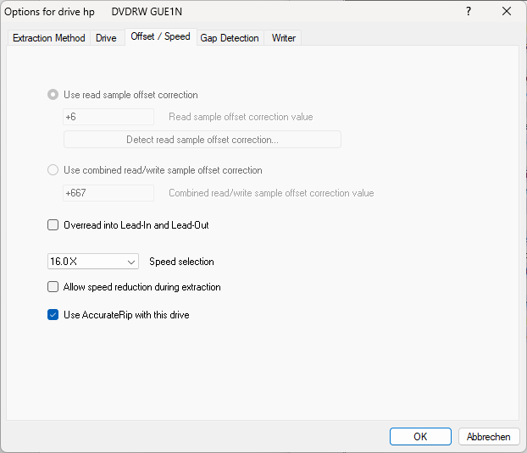Cancel with the Abbrechen button

pyautogui.click(x=489, y=437)
